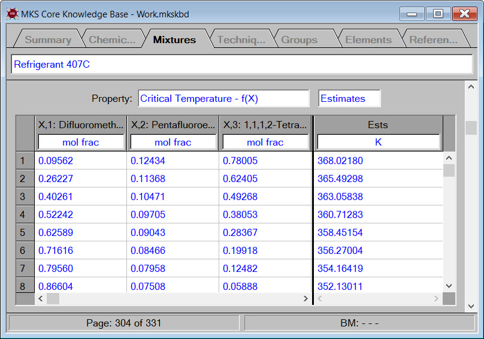The height and width of the screenshot is (339, 484).
Task: Open the References tab
Action: pyautogui.click(x=433, y=40)
